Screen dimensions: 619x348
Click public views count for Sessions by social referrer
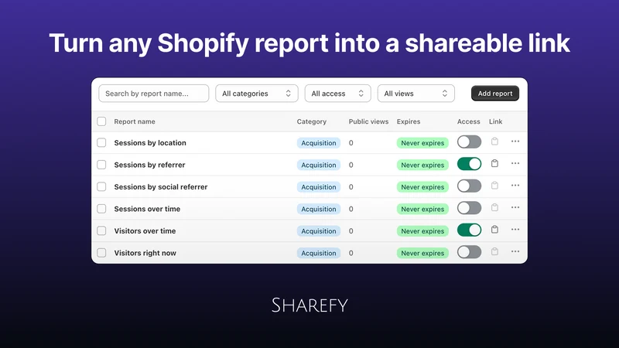pyautogui.click(x=351, y=187)
